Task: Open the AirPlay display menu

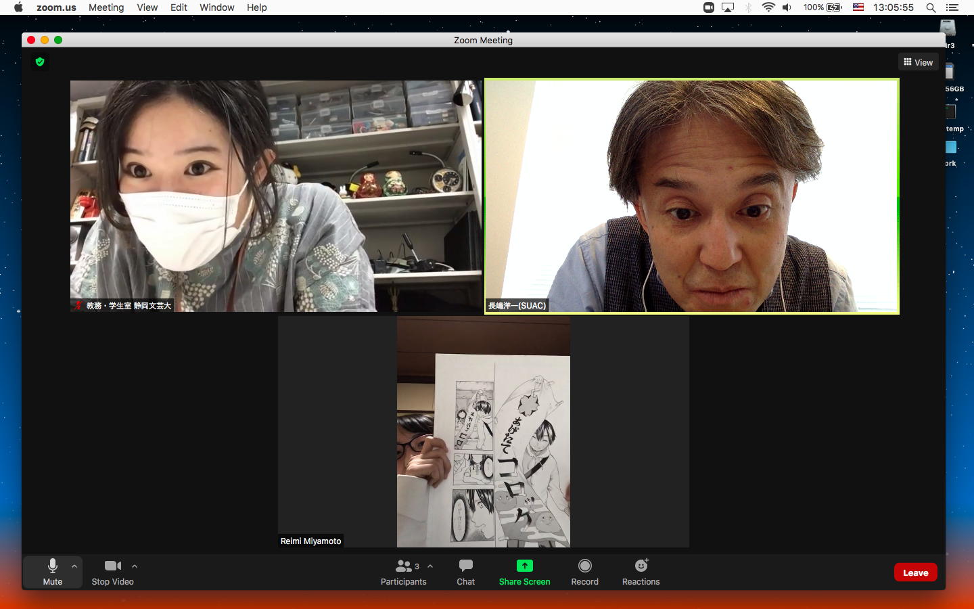Action: tap(728, 7)
